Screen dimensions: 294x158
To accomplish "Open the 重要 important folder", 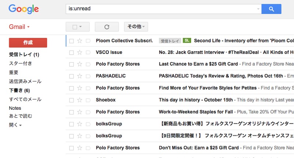I will coord(14,72).
